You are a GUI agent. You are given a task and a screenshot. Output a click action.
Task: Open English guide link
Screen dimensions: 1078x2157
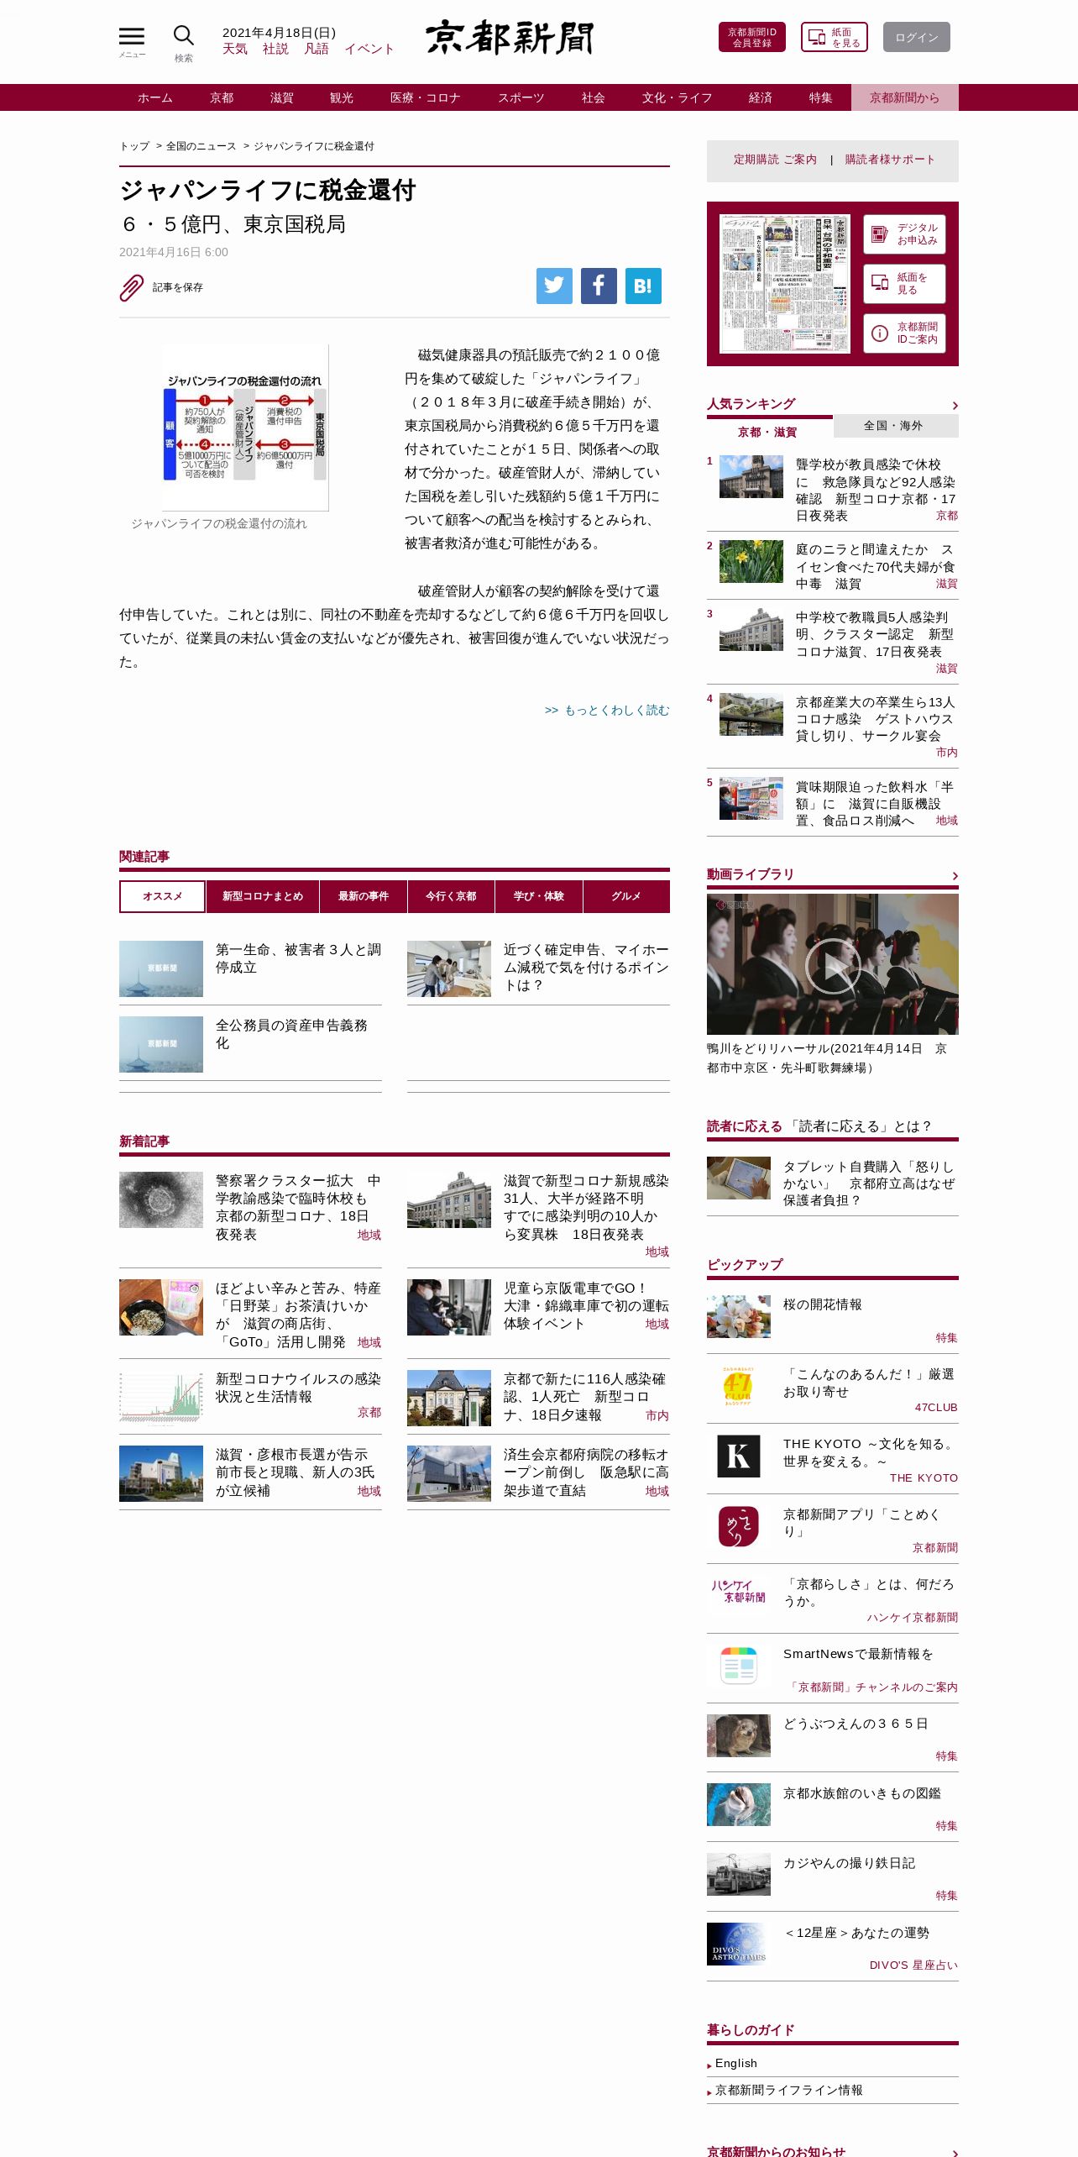pyautogui.click(x=736, y=2064)
